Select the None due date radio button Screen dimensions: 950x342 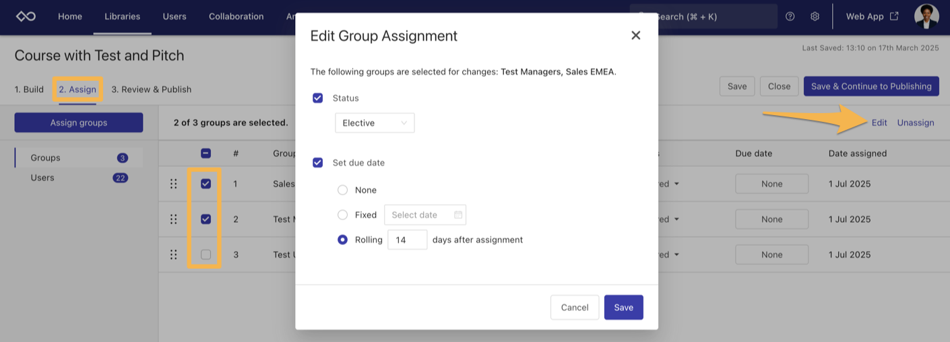343,191
